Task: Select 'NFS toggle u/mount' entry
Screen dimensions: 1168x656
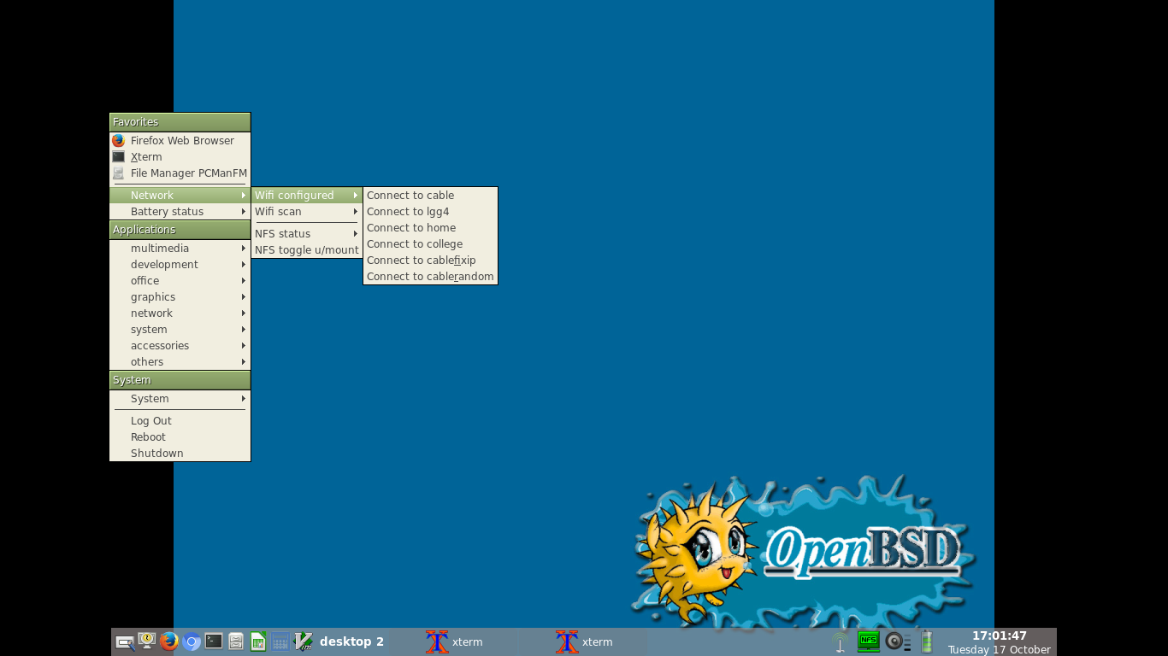Action: (307, 250)
